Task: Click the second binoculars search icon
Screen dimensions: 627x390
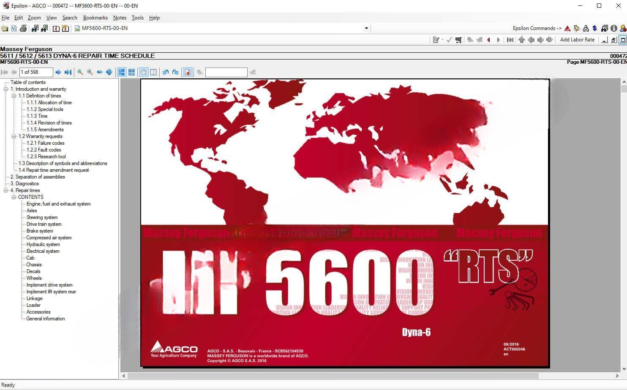Action: coord(44,28)
